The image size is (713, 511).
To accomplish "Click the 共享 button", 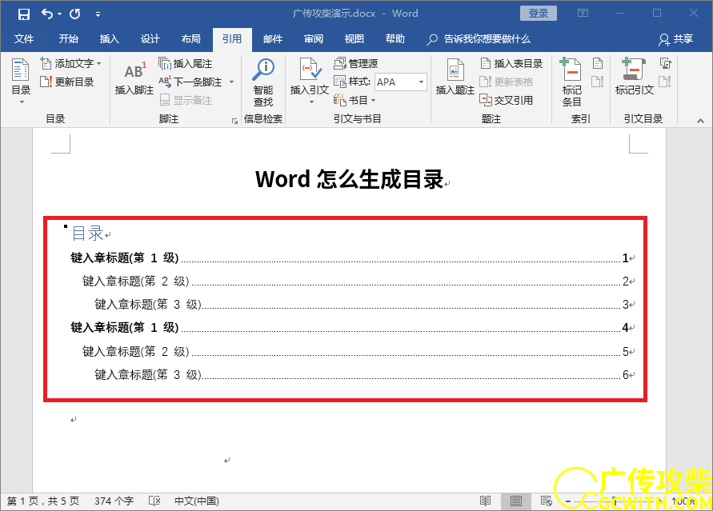I will pyautogui.click(x=676, y=39).
